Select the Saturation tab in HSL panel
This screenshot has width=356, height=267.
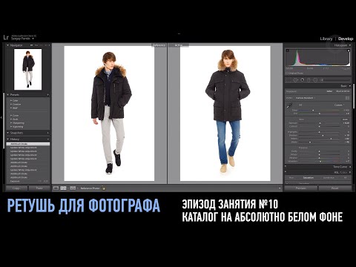(309, 177)
